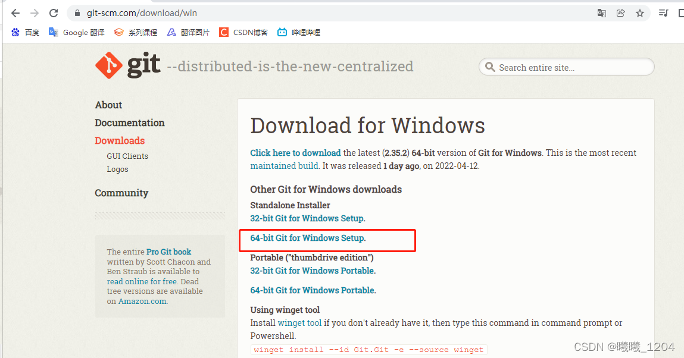Open the Pro Git book link
Screen dimensions: 684x358
tap(169, 252)
